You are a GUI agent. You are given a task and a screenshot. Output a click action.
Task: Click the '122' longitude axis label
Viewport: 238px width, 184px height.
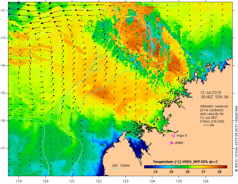coord(99,181)
